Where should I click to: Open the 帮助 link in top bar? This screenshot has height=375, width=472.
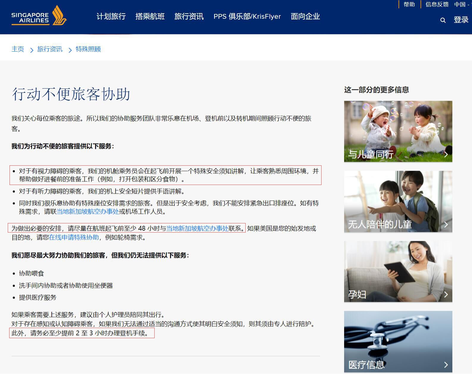tap(409, 4)
